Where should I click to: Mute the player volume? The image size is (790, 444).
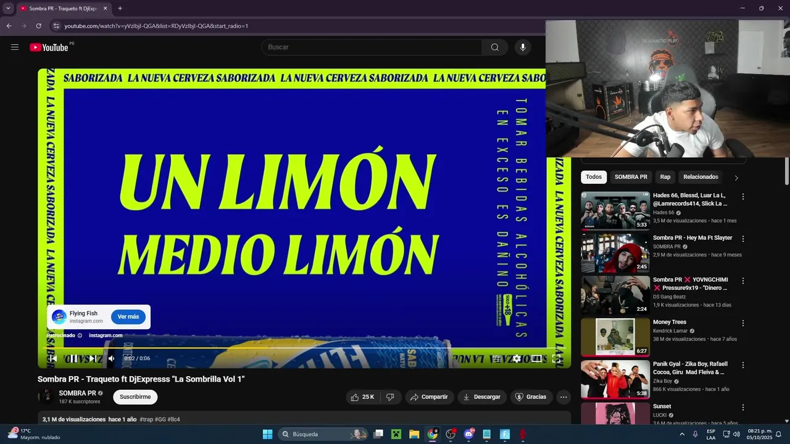(x=111, y=358)
